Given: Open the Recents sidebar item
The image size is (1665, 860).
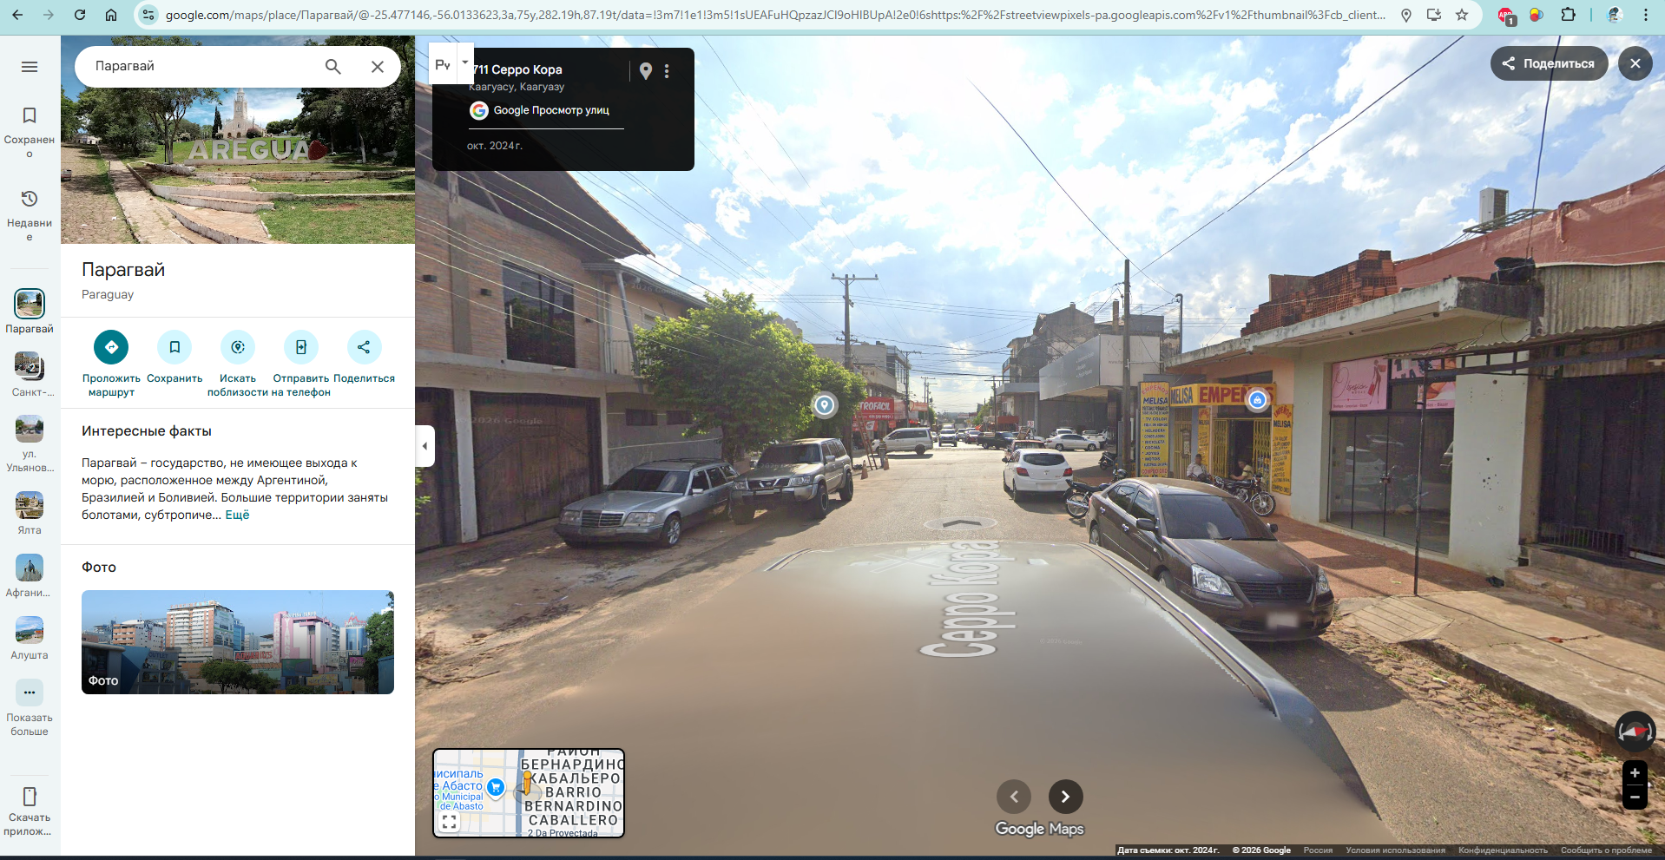Looking at the screenshot, I should click(30, 215).
